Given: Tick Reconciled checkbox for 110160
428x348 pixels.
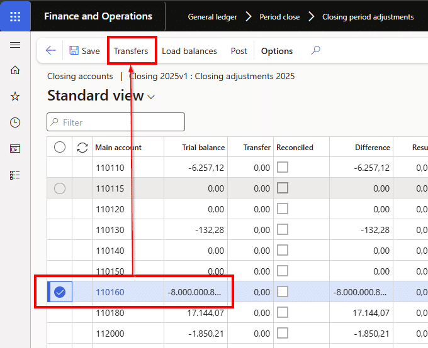Looking at the screenshot, I should (x=283, y=291).
